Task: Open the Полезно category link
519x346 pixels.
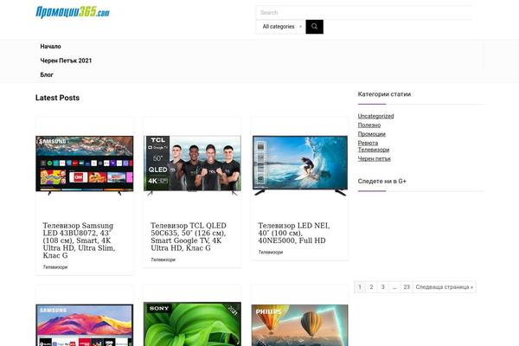Action: tap(369, 125)
